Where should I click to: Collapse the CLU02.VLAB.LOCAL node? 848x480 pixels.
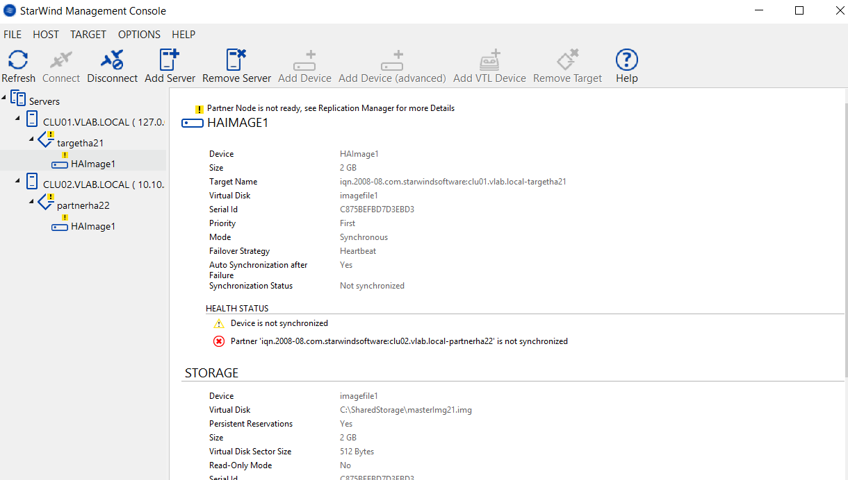(18, 181)
